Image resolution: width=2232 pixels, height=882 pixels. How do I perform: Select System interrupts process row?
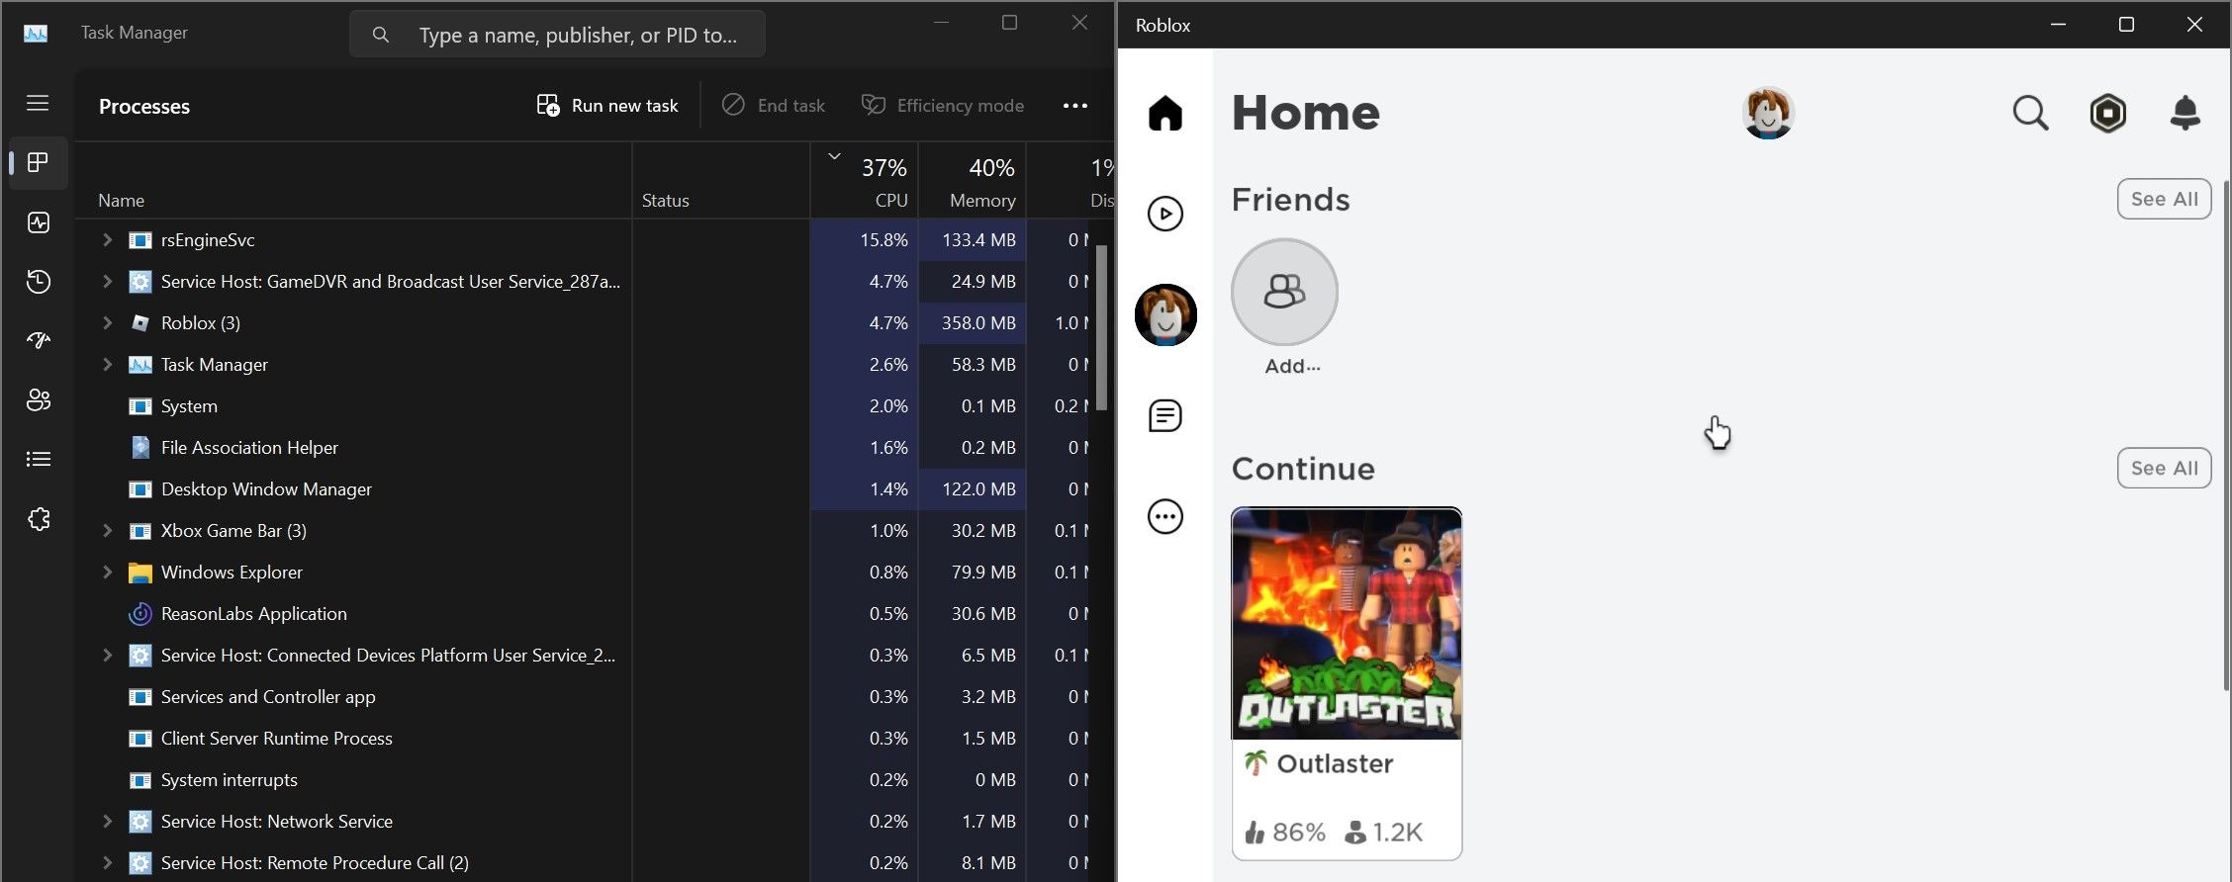click(x=594, y=780)
